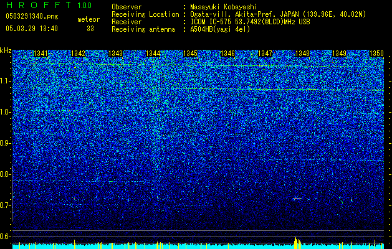Viewport: 392px width, 249px height.
Task: Click the 1349 time marker
Action: pos(340,54)
